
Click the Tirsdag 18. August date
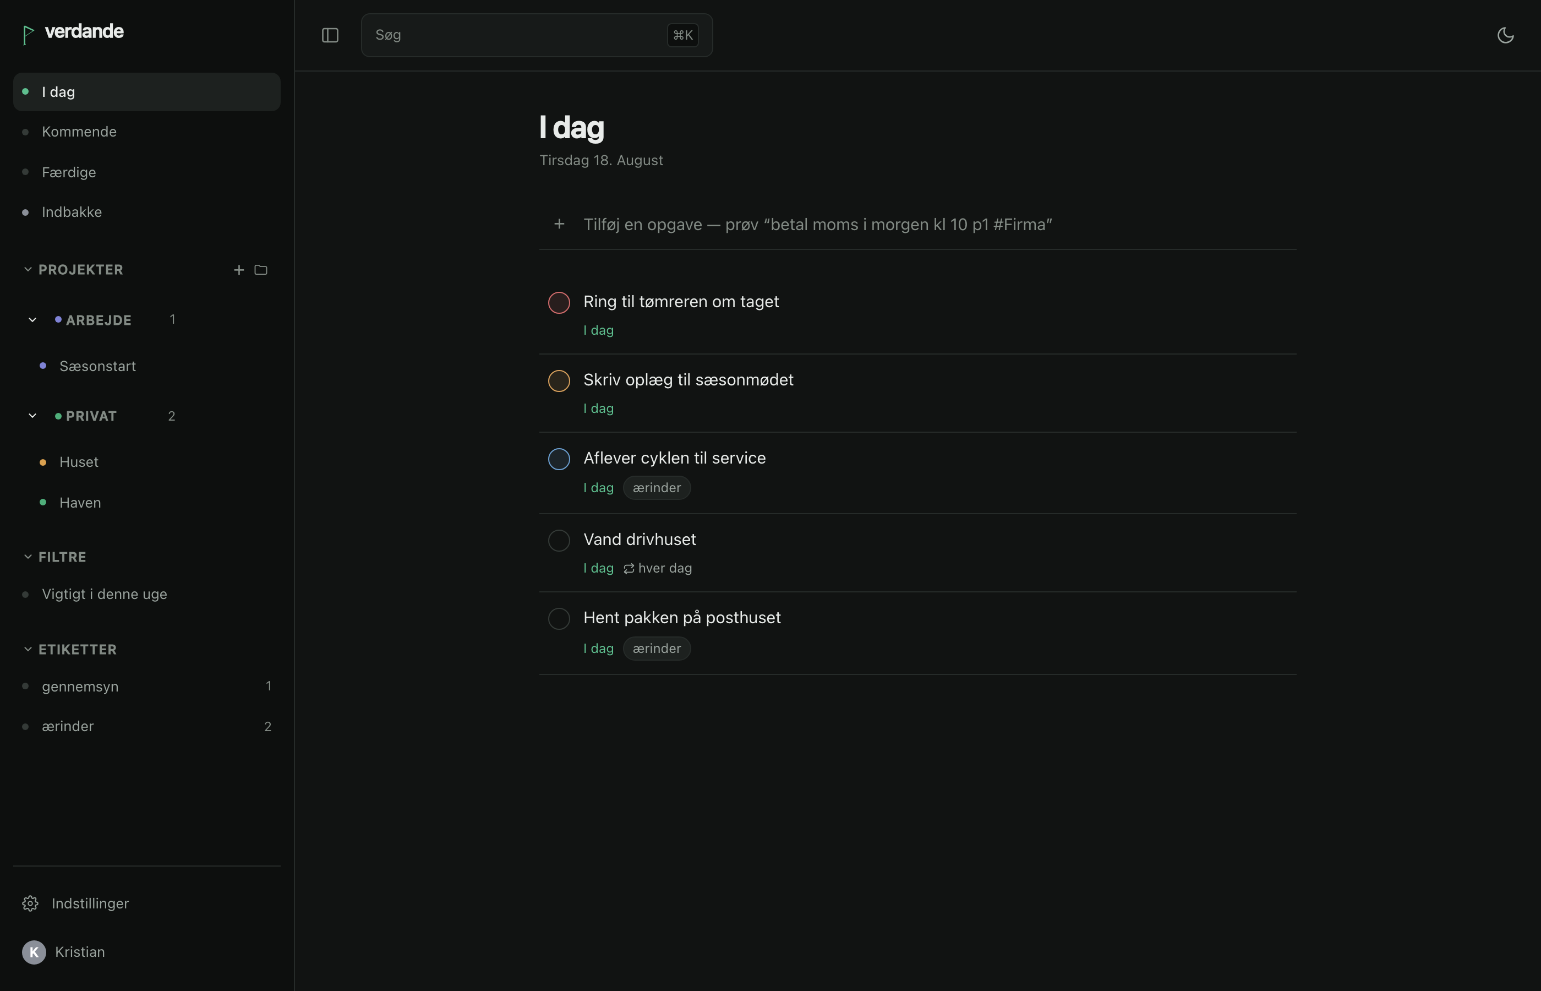coord(600,160)
